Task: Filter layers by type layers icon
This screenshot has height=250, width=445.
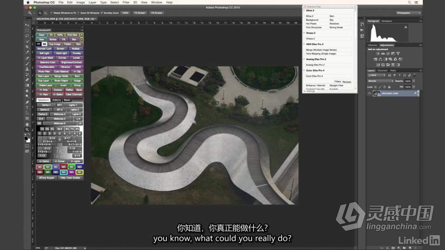Action: pyautogui.click(x=400, y=75)
